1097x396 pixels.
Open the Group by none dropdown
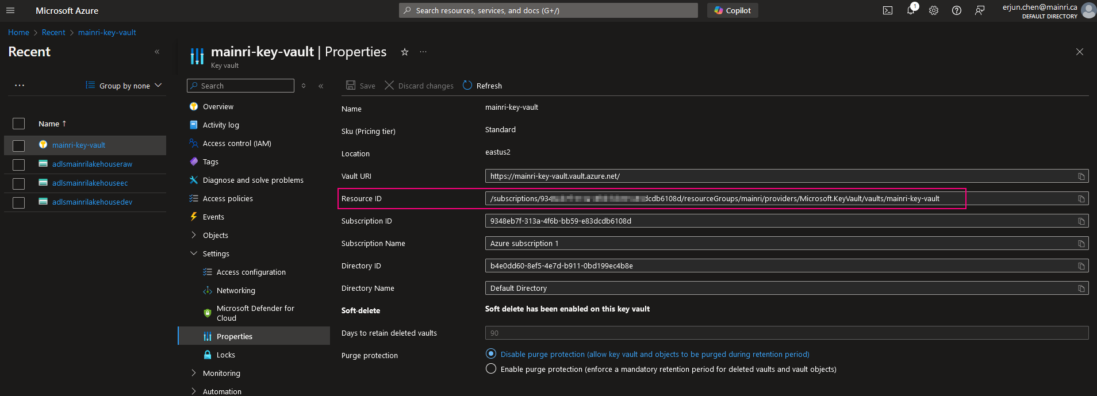[124, 86]
